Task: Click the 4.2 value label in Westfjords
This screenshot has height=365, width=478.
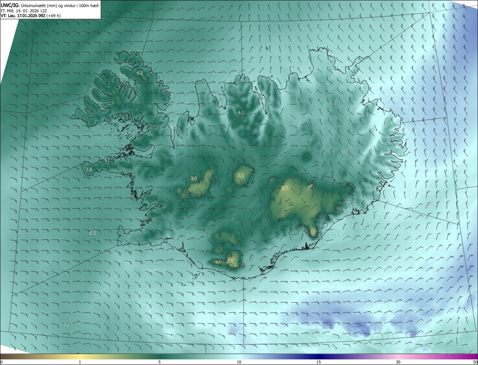Action: (140, 73)
